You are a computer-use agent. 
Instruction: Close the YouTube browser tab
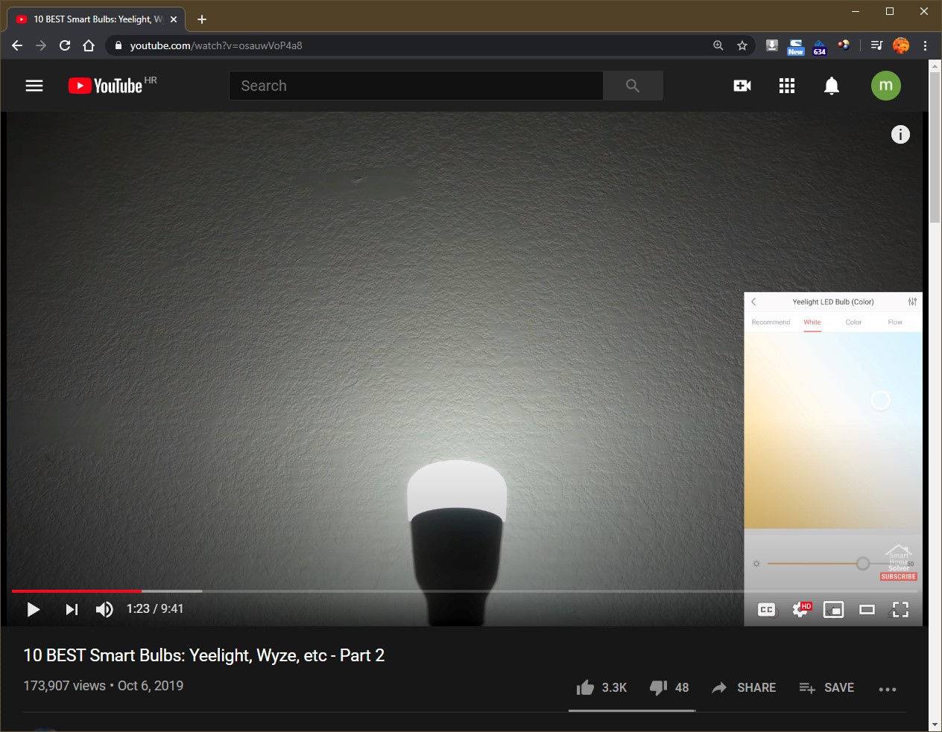click(x=174, y=19)
